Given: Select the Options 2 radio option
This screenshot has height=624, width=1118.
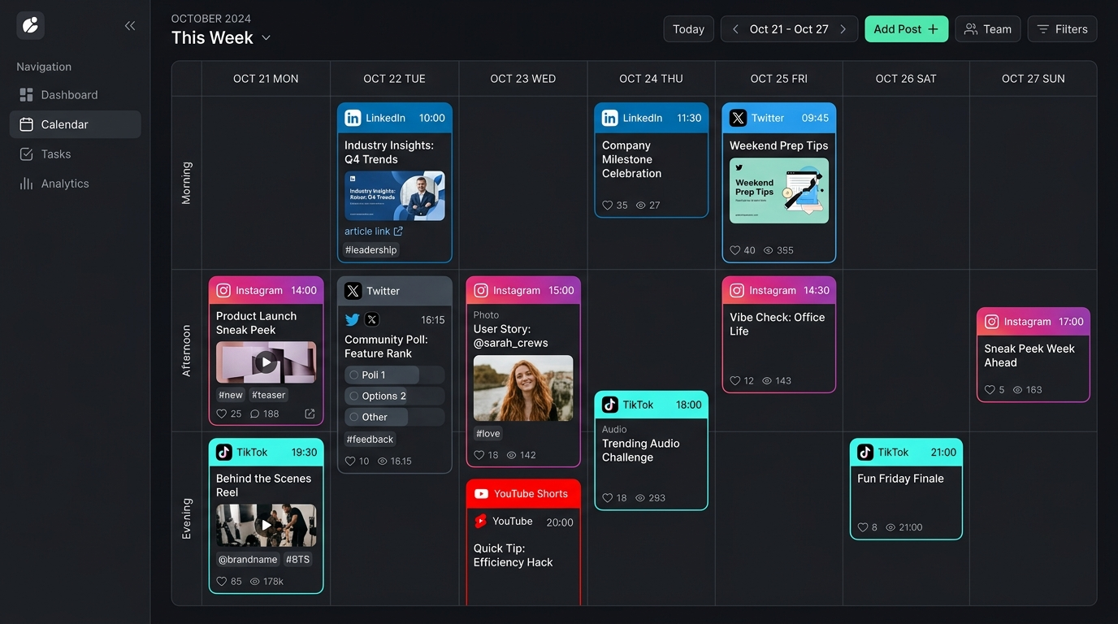Looking at the screenshot, I should pos(354,396).
